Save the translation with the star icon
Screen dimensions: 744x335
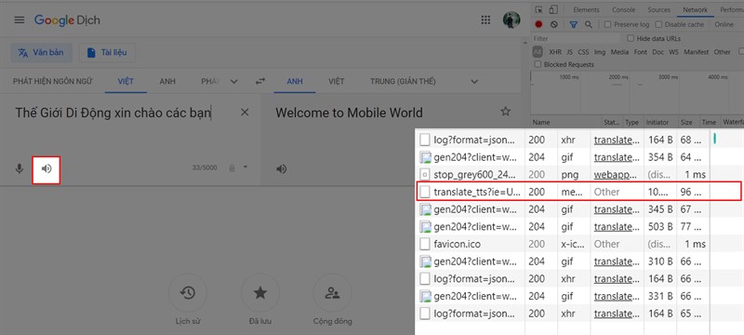506,112
